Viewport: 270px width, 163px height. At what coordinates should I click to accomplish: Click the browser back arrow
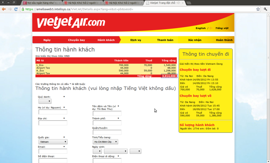[4, 9]
